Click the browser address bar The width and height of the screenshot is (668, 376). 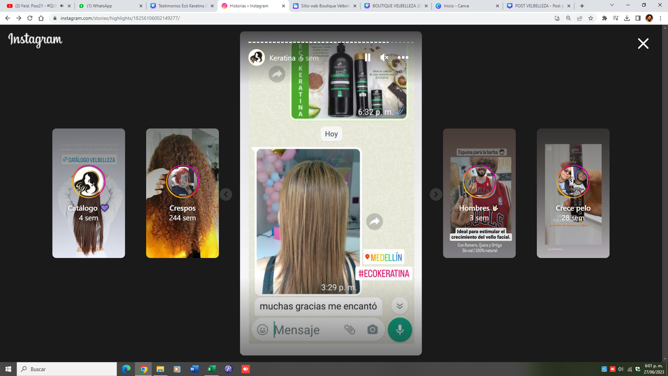(x=298, y=18)
